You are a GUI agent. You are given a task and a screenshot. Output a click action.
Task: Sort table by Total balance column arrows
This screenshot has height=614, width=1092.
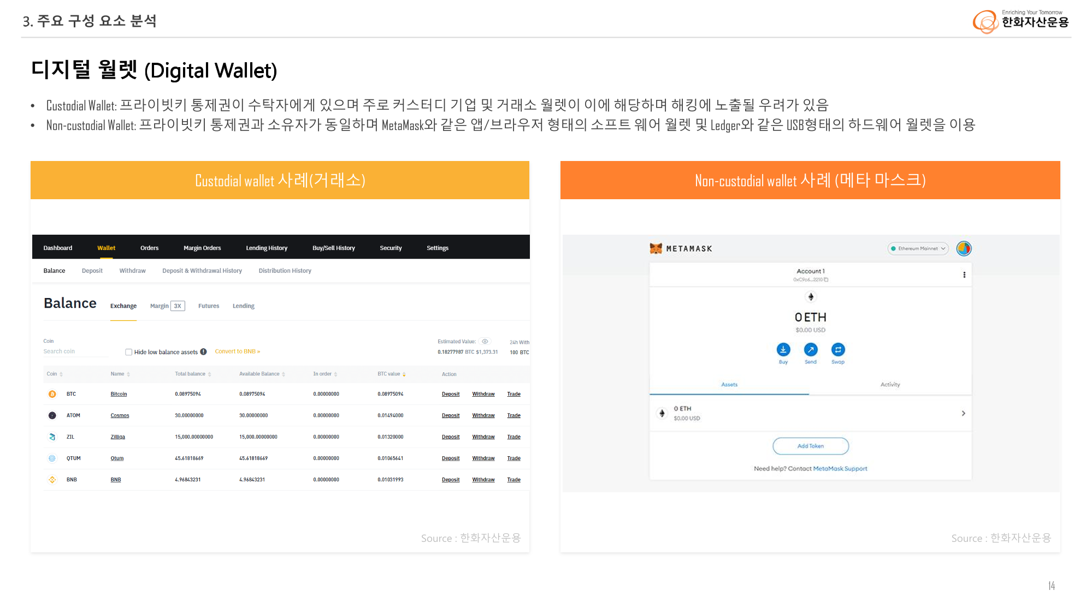pyautogui.click(x=209, y=374)
